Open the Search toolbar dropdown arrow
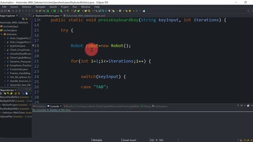The image size is (253, 142). point(93,11)
